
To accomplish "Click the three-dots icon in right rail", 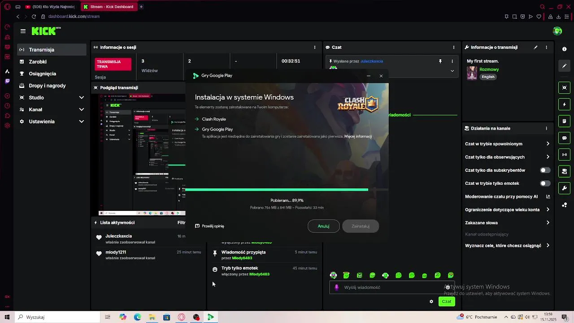I will point(564,205).
